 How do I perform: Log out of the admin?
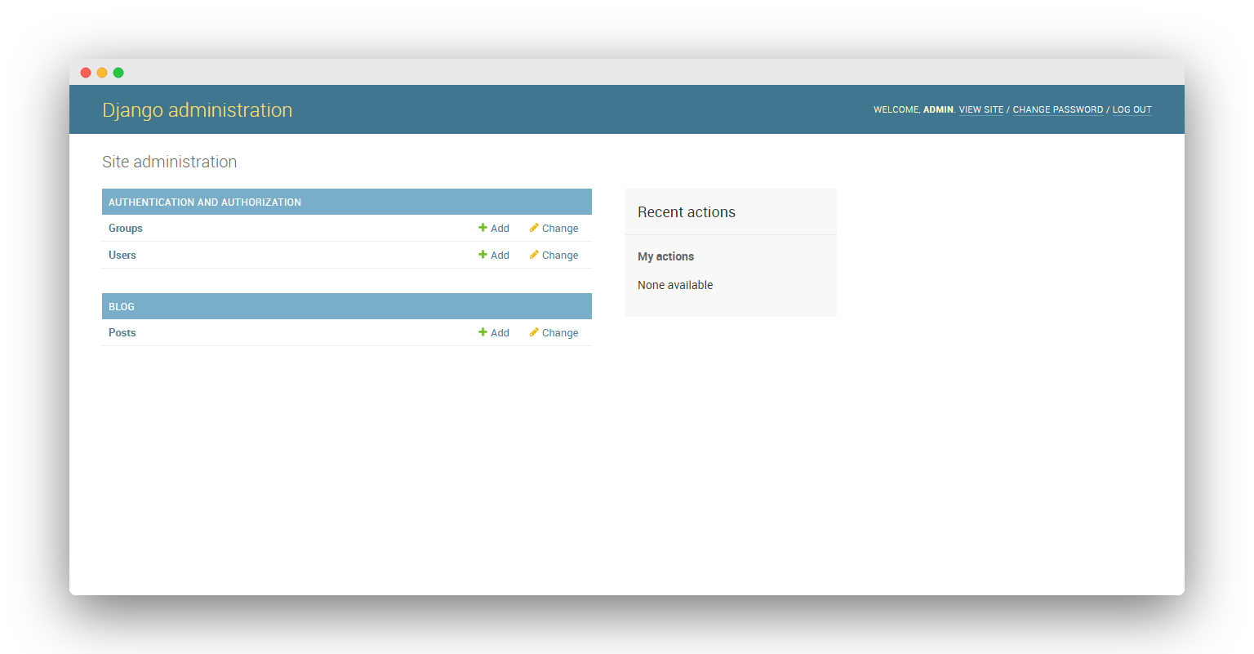pos(1132,109)
